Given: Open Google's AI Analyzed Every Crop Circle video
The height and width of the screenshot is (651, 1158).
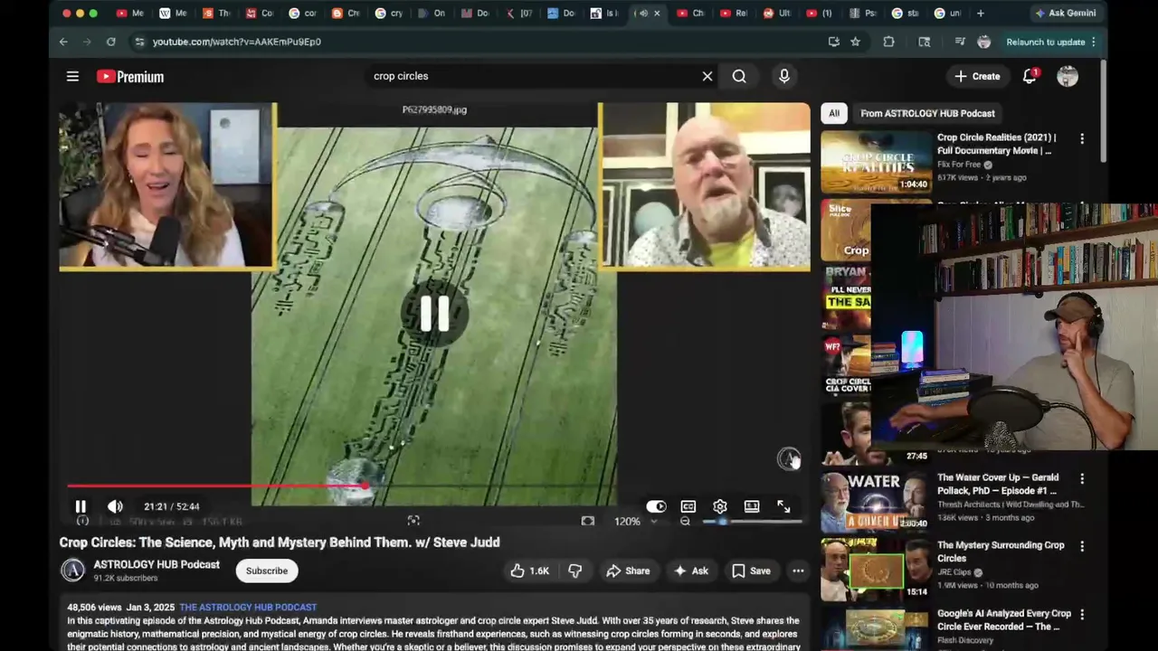Looking at the screenshot, I should click(1004, 619).
